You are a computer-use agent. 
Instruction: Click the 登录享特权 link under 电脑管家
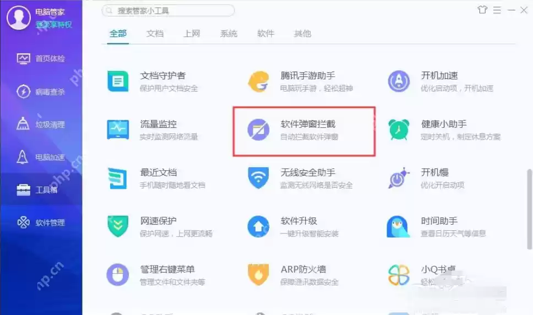pyautogui.click(x=54, y=24)
